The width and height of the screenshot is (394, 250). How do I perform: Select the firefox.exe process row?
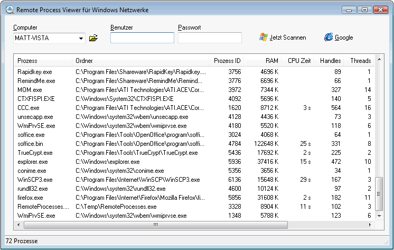(x=194, y=198)
